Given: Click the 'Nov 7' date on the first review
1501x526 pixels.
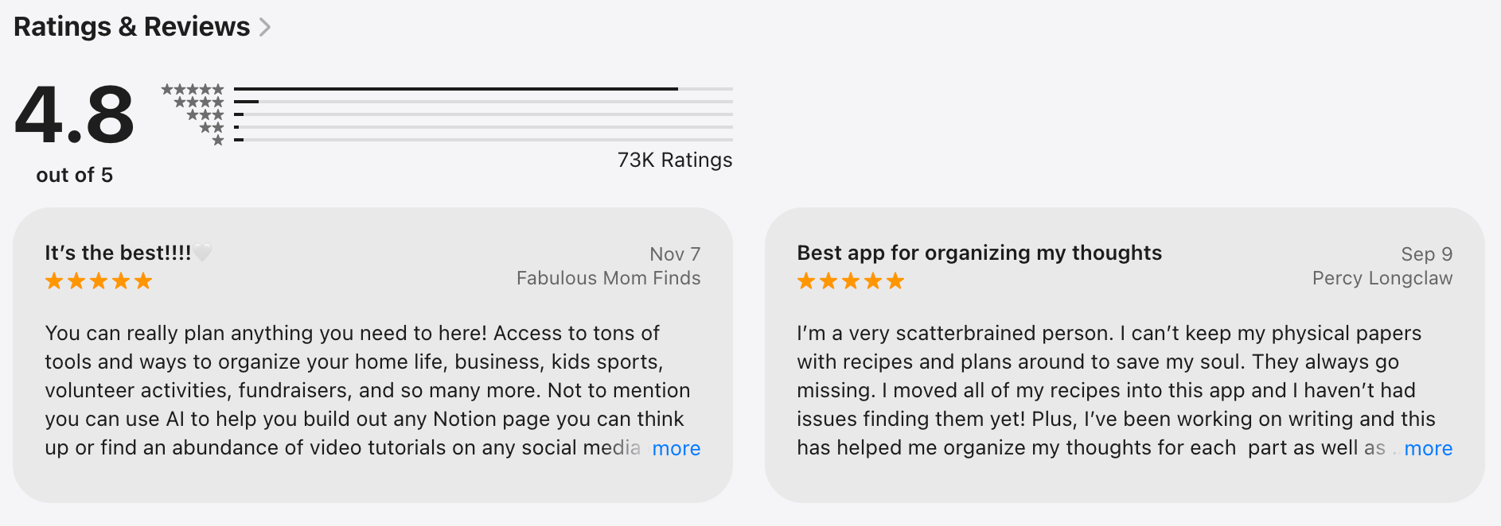Looking at the screenshot, I should 676,253.
